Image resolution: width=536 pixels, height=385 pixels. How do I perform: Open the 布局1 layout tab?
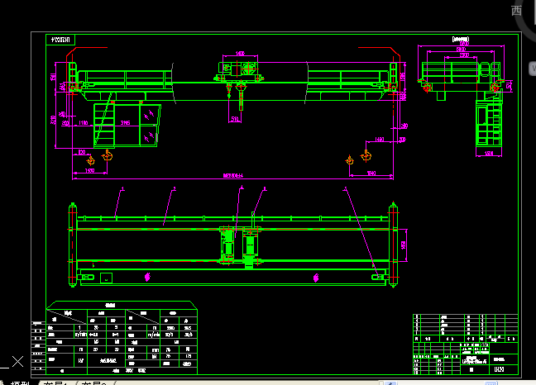click(55, 383)
